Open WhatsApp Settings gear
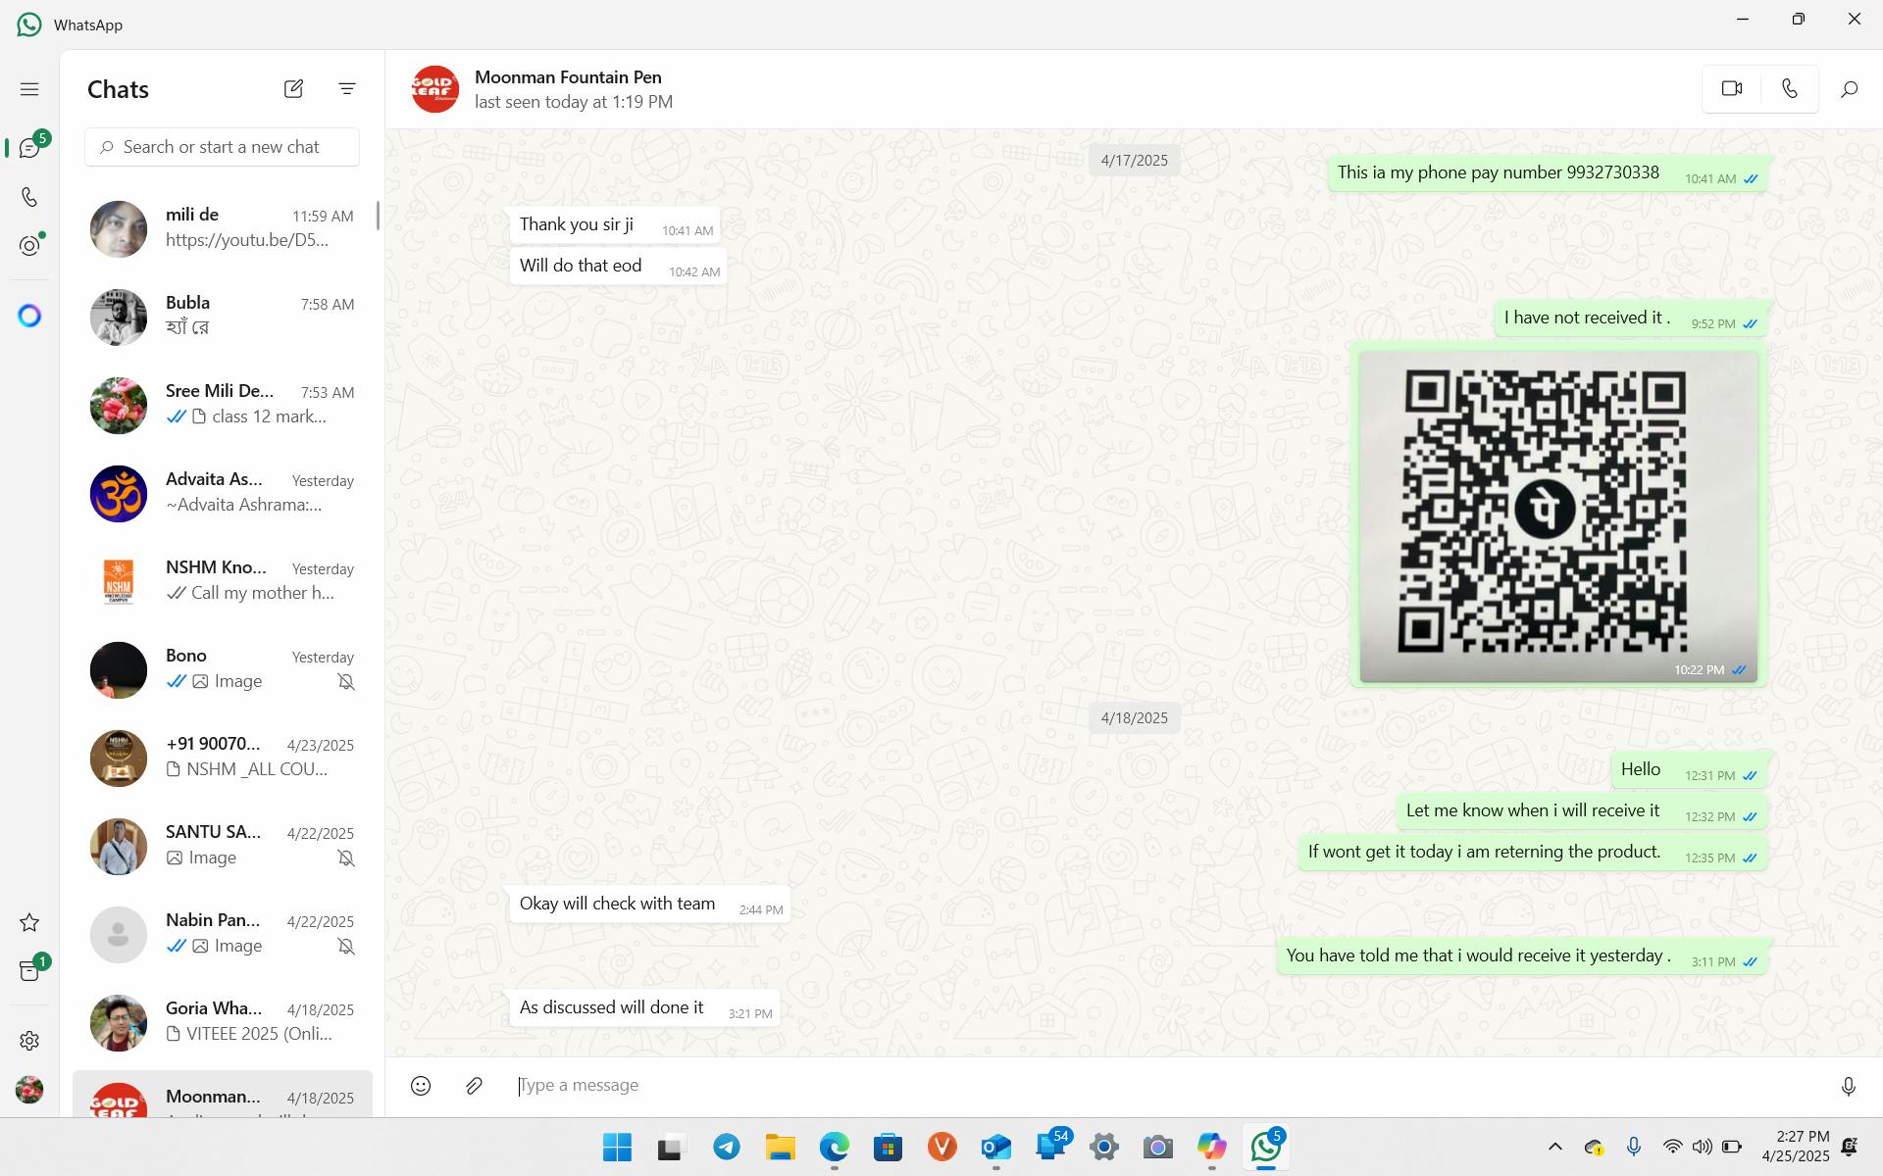The image size is (1883, 1176). click(29, 1040)
